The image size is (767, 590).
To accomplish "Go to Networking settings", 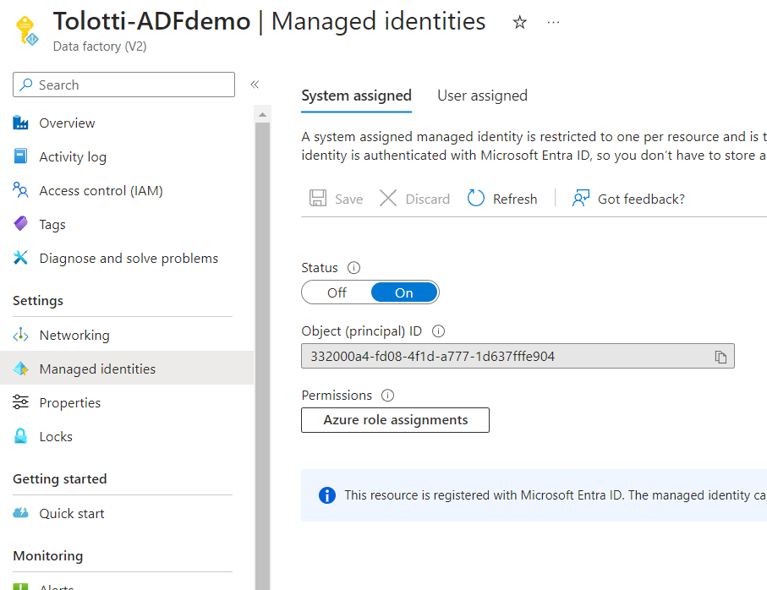I will click(74, 336).
